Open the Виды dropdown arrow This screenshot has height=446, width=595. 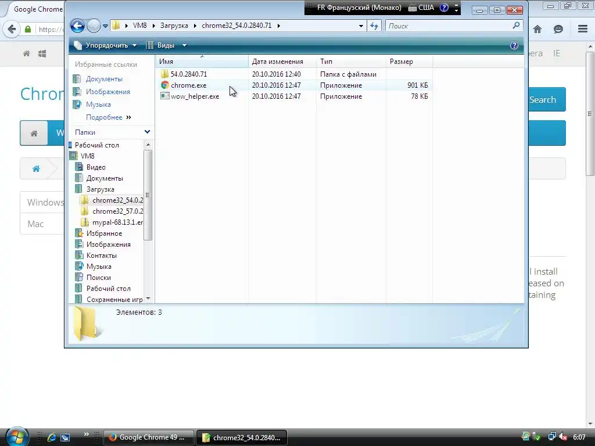(184, 45)
